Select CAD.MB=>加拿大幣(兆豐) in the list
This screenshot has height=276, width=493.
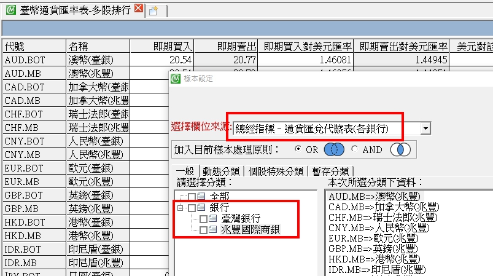(384, 207)
